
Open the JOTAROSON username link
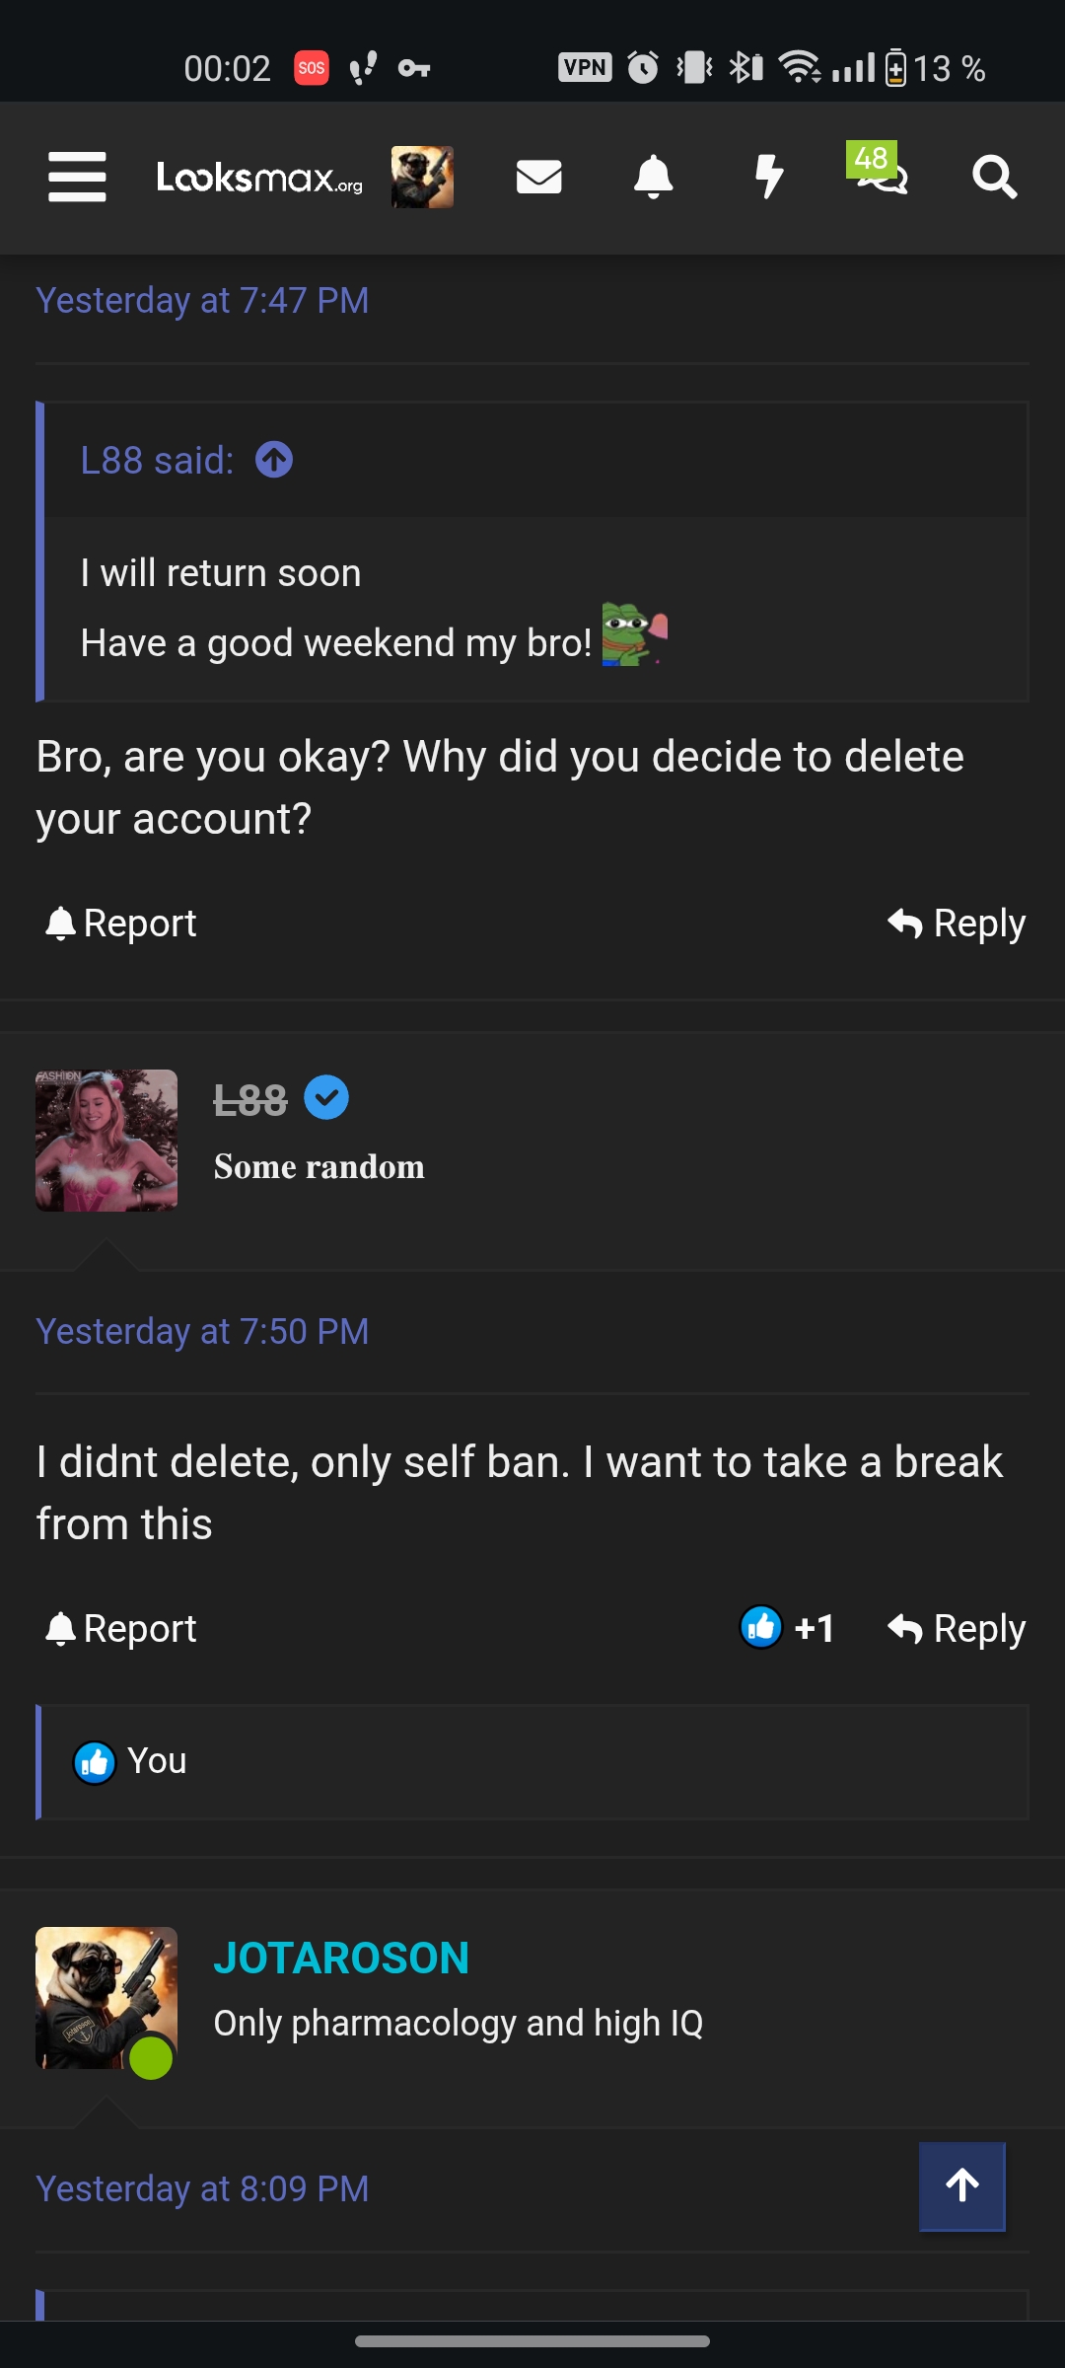click(x=341, y=1959)
